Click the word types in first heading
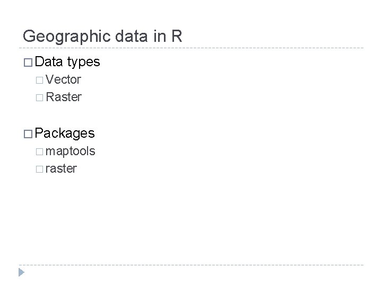382x286 pixels. 83,62
